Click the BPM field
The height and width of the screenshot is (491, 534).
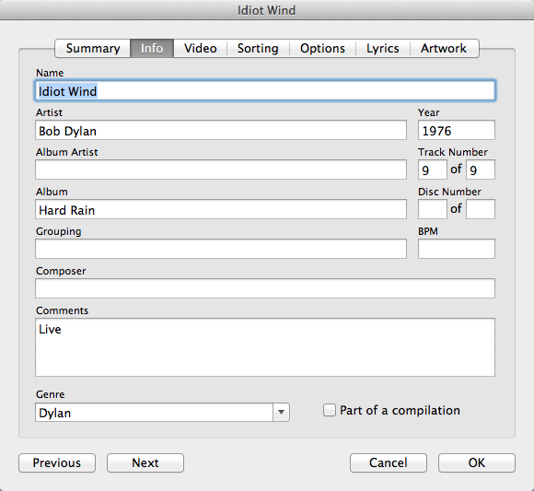coord(457,249)
